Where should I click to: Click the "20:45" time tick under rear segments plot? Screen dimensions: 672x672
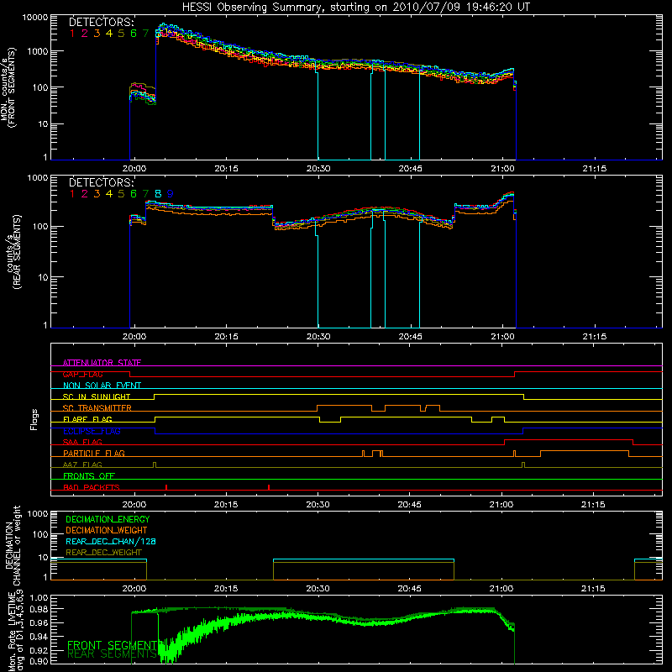click(x=410, y=337)
